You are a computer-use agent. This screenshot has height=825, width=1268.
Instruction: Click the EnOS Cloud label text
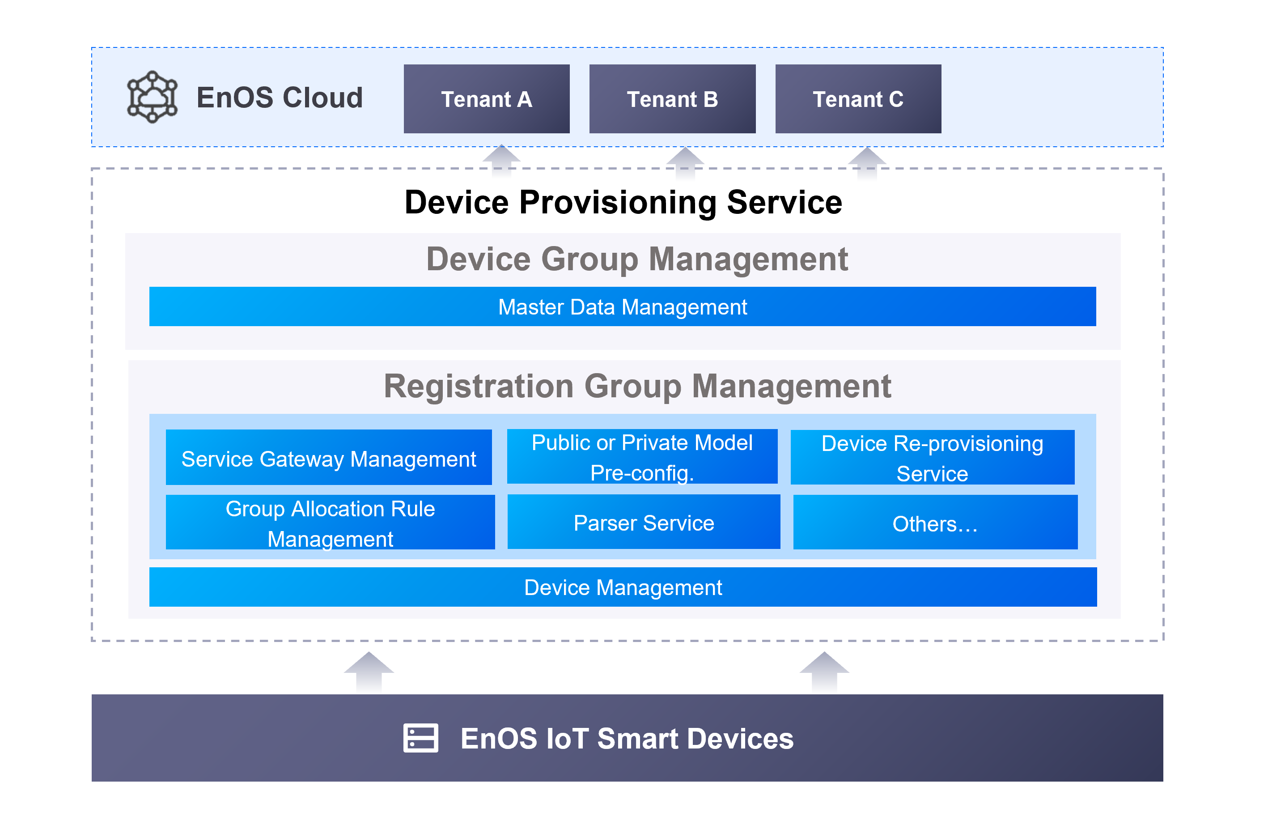point(280,98)
